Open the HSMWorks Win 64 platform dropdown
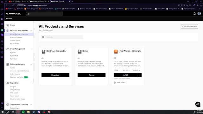203x114 pixels. (126, 70)
